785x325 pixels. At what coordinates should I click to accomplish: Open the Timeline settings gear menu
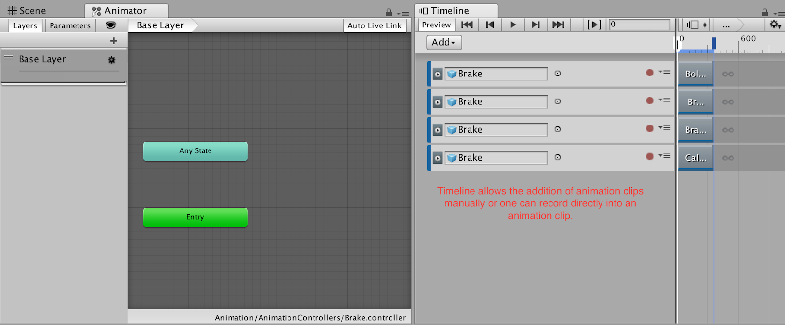[775, 25]
